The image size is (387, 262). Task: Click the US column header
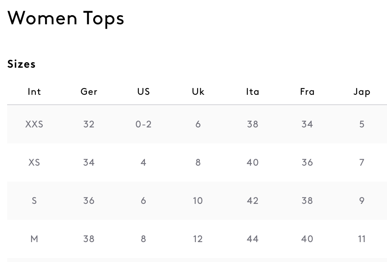tap(143, 92)
